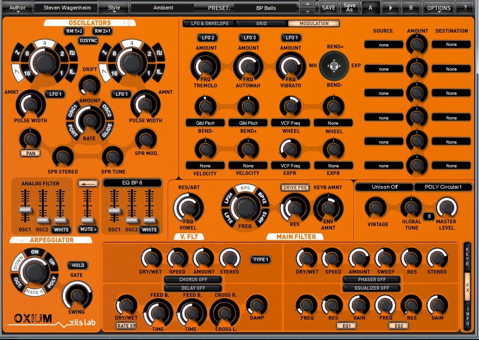Open the KEYB side tab

tap(467, 256)
